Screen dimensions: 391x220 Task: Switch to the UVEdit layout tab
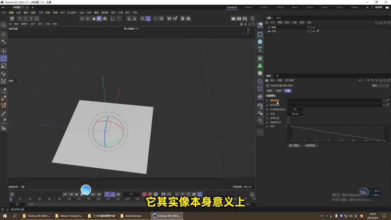pyautogui.click(x=280, y=8)
